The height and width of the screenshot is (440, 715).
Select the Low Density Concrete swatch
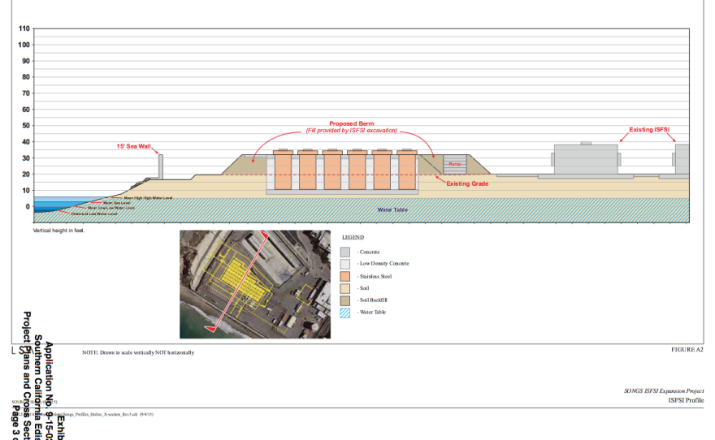(345, 264)
